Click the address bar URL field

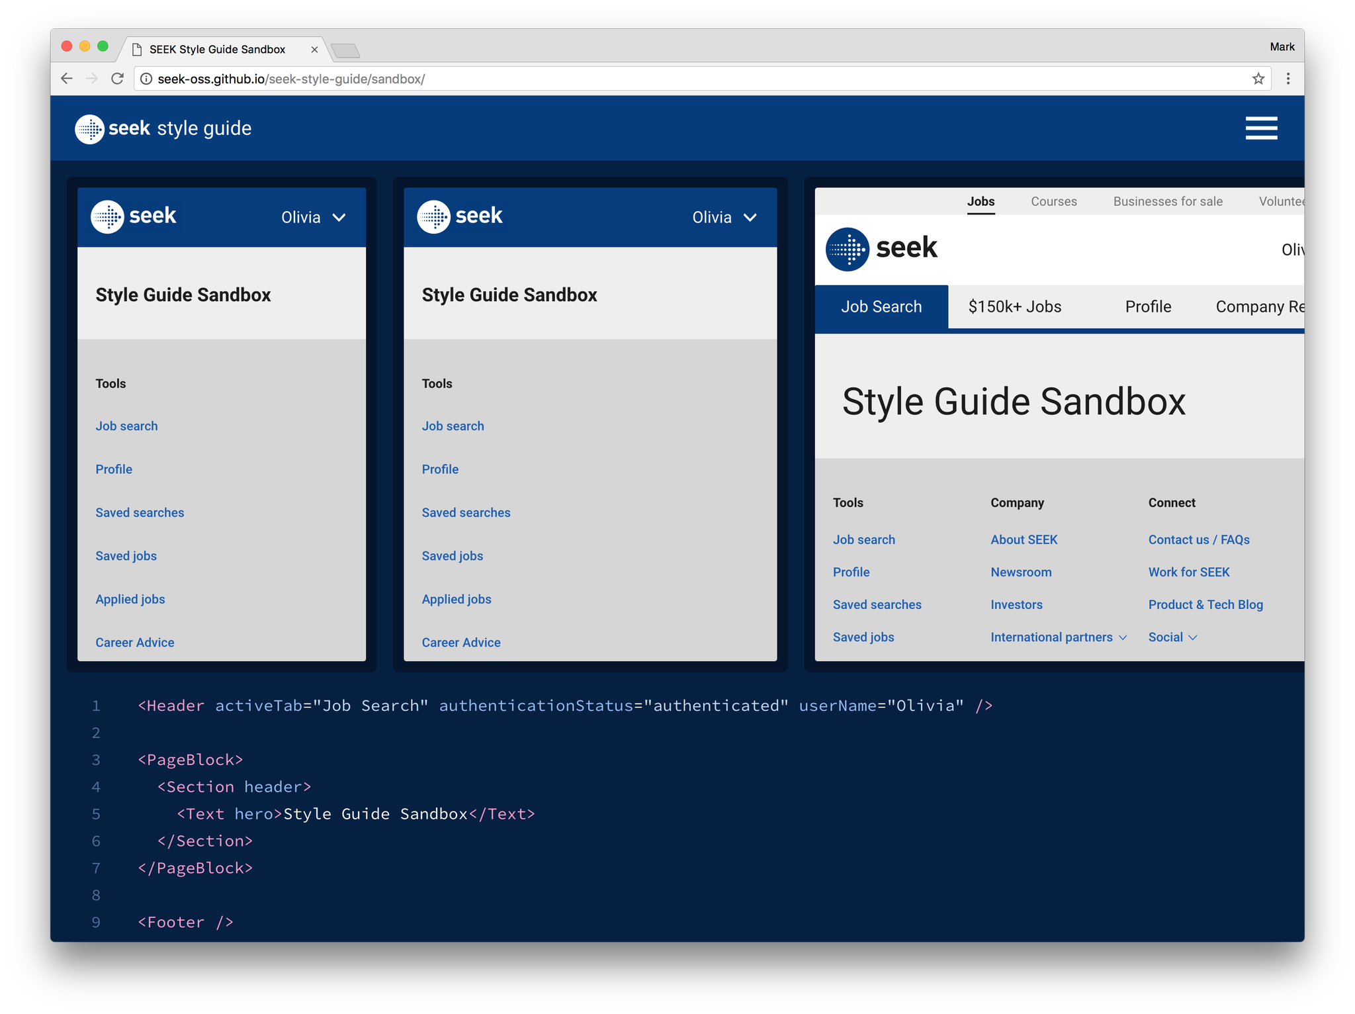[x=701, y=79]
